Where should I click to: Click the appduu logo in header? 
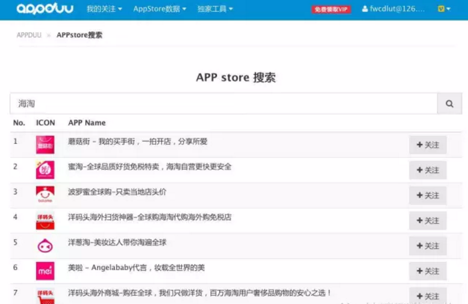45,9
